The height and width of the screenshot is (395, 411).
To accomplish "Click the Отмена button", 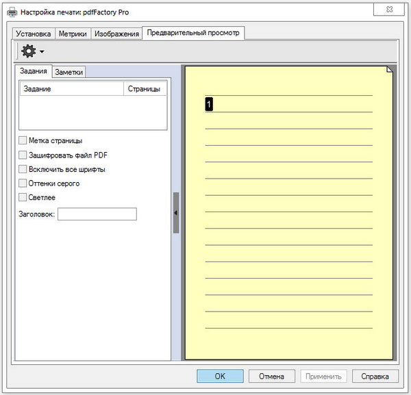I will [272, 377].
